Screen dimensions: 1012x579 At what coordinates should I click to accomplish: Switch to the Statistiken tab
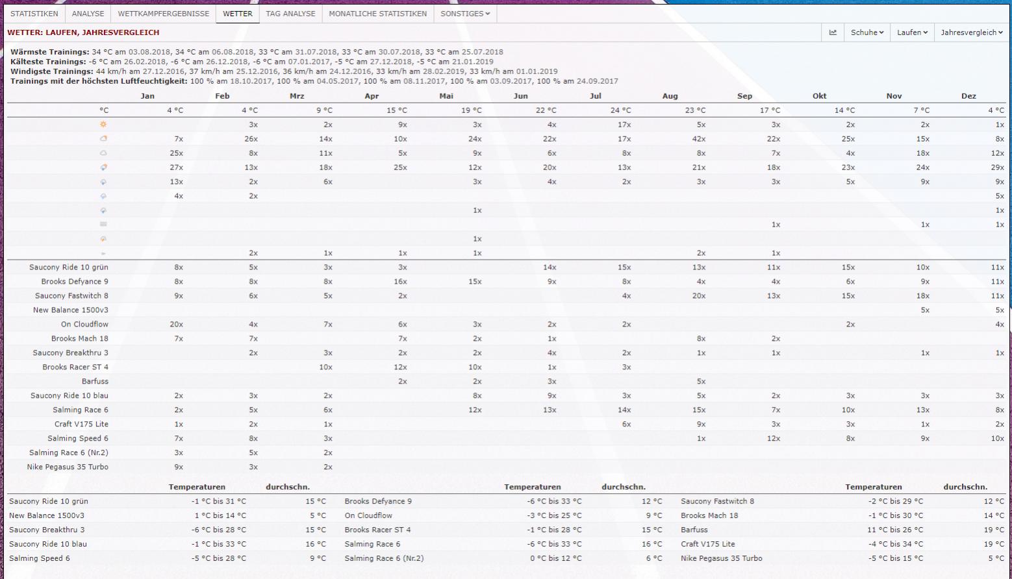tap(34, 14)
